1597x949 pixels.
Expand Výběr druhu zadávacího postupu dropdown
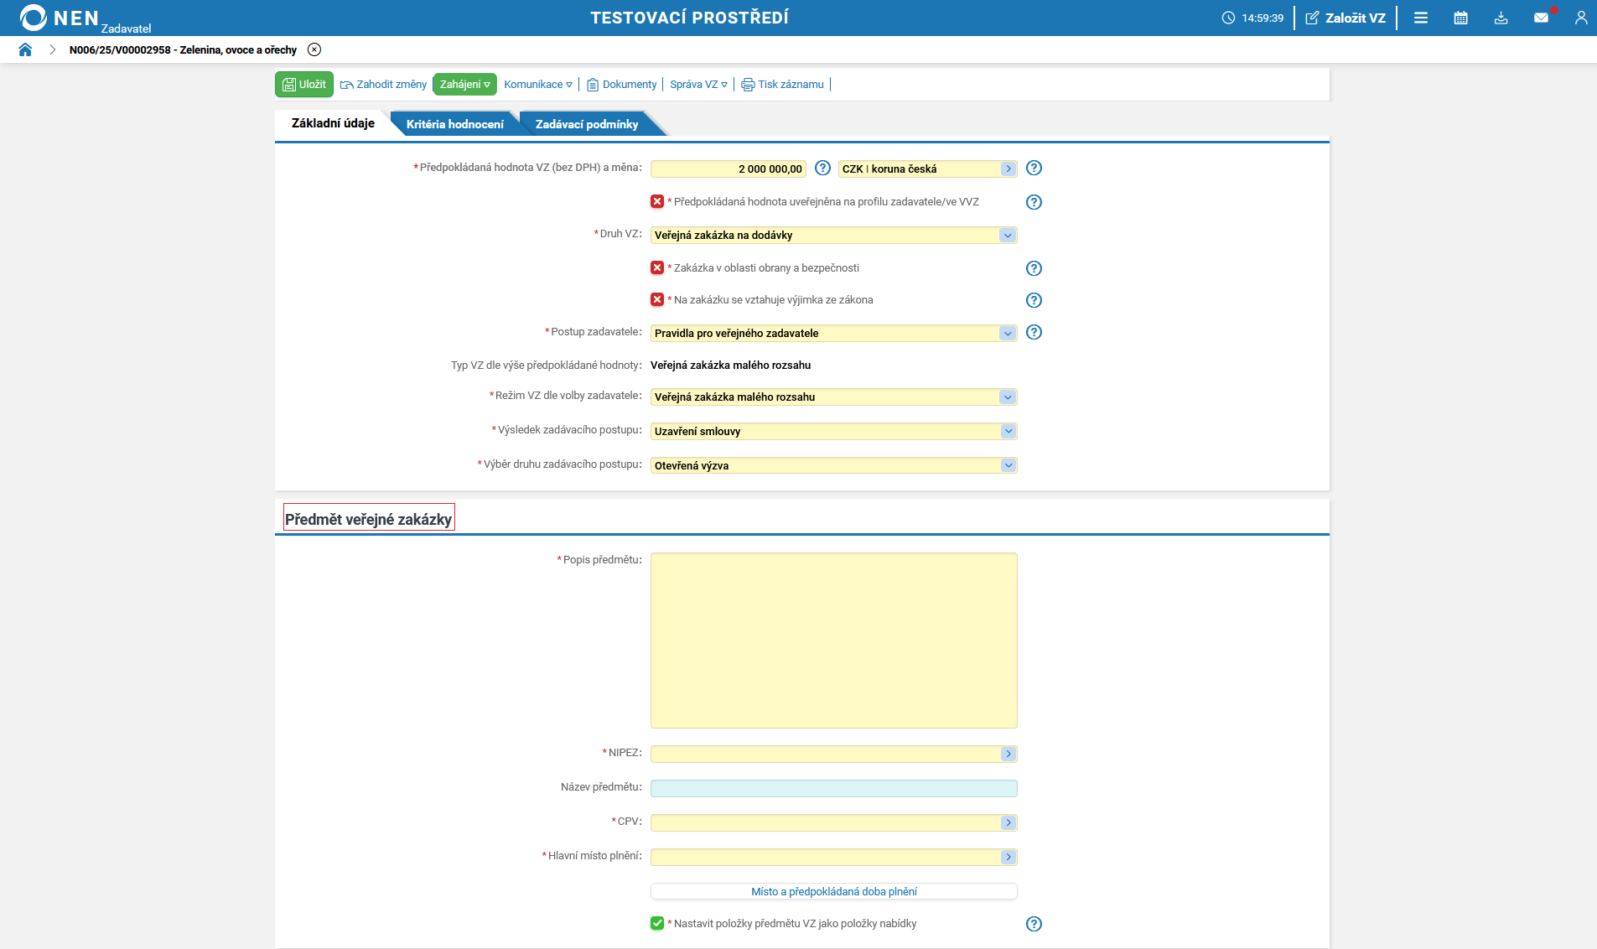click(1007, 466)
